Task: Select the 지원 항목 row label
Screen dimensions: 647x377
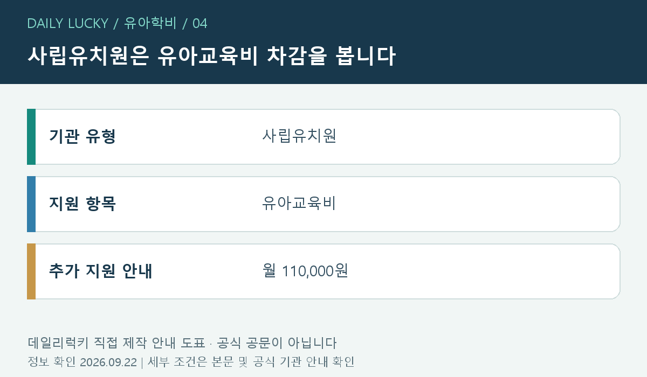Action: [82, 204]
